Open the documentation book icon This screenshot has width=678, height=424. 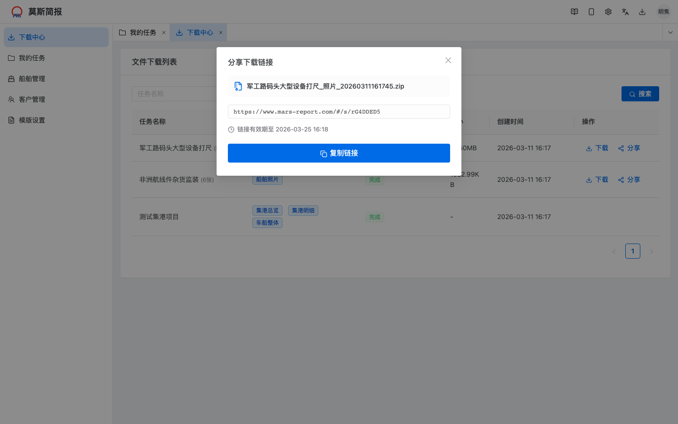click(x=574, y=11)
